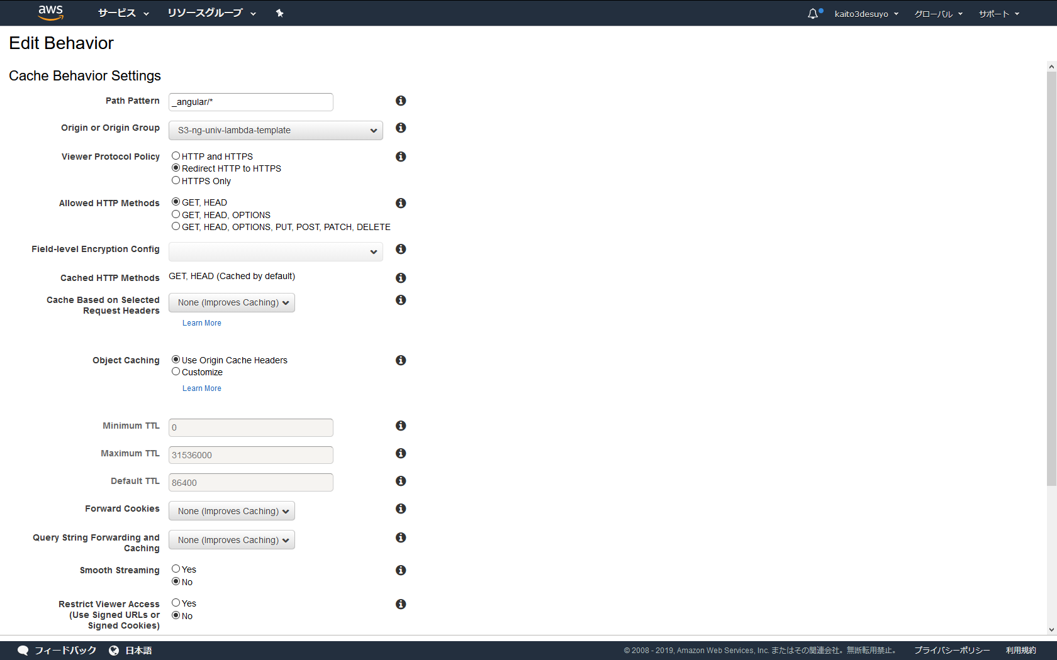Click the Minimum TTL field
The height and width of the screenshot is (660, 1057).
[251, 427]
